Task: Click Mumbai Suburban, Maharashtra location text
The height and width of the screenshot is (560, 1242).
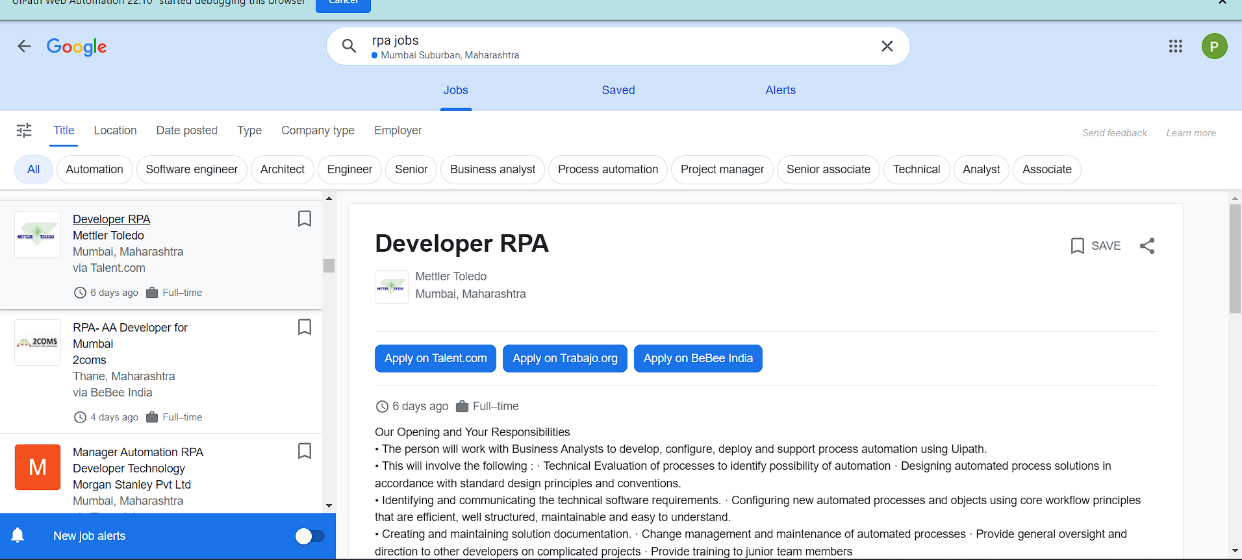Action: [450, 55]
